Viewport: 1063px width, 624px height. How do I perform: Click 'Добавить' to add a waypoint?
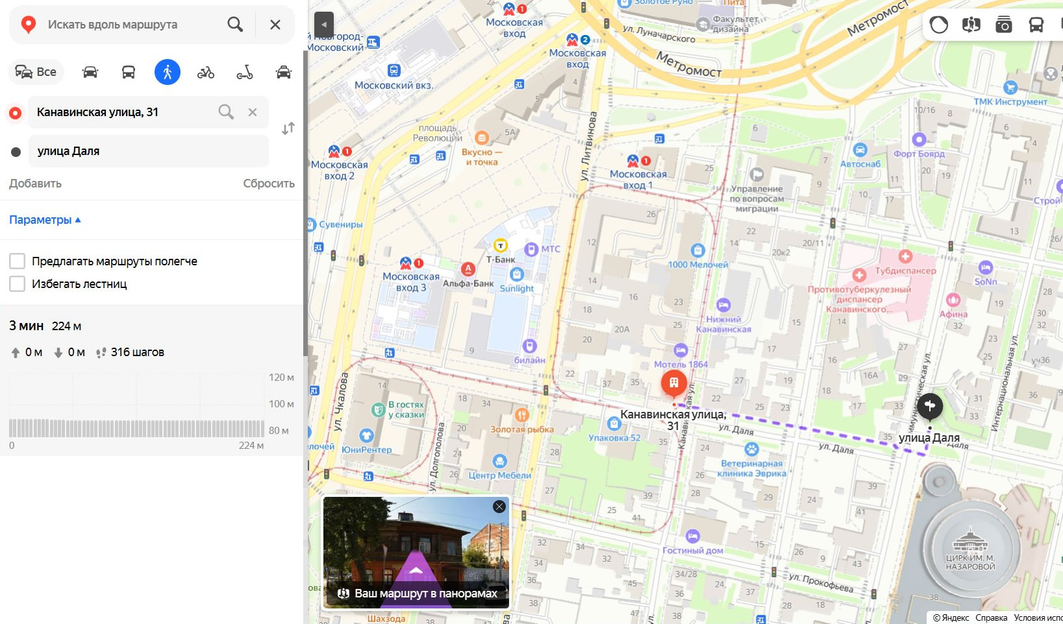coord(35,184)
